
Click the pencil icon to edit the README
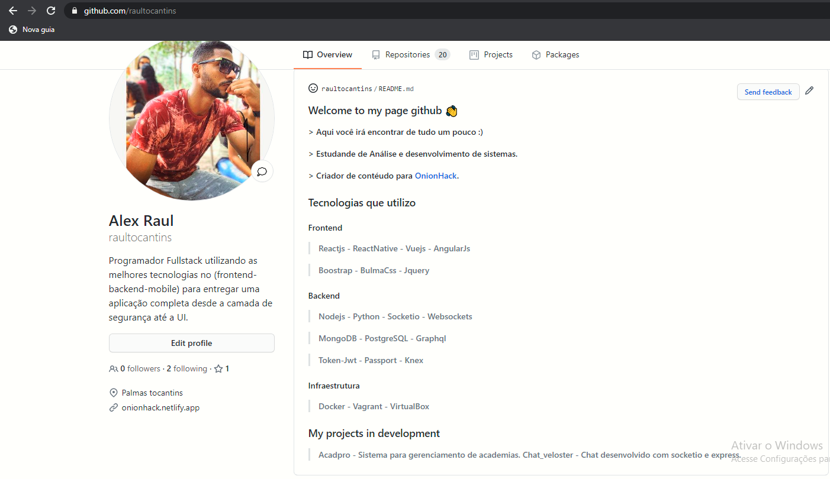point(809,90)
